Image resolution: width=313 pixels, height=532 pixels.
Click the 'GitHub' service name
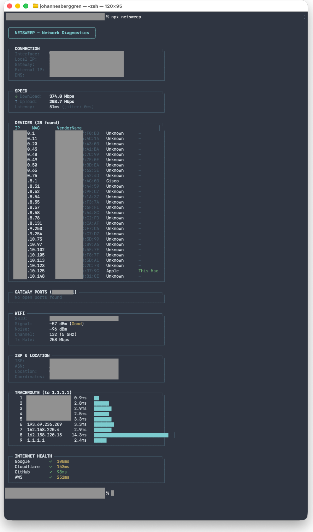(22, 472)
